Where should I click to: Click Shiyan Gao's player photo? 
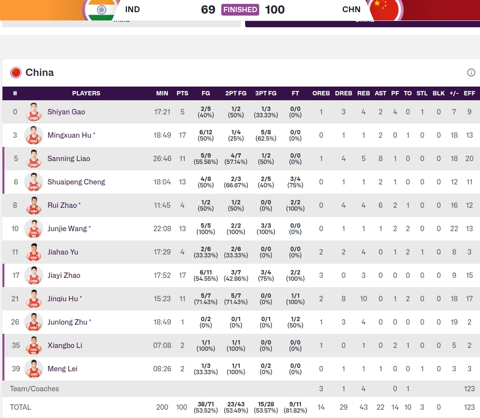click(x=34, y=112)
